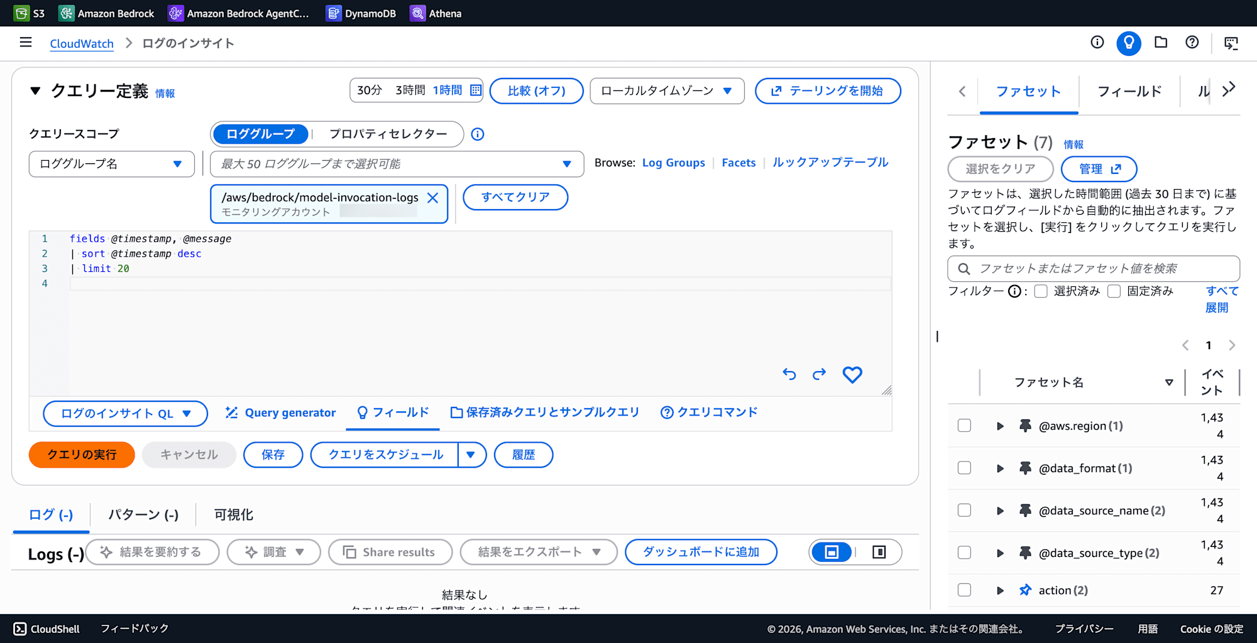Switch to the フィールド side panel tab
The height and width of the screenshot is (643, 1257).
(x=1129, y=92)
